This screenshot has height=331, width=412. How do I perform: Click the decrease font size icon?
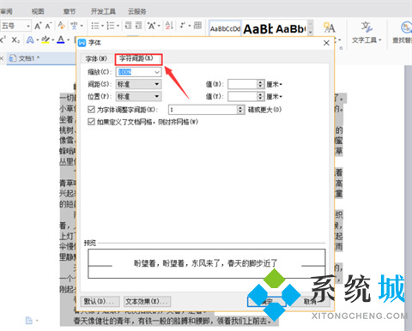(48, 26)
